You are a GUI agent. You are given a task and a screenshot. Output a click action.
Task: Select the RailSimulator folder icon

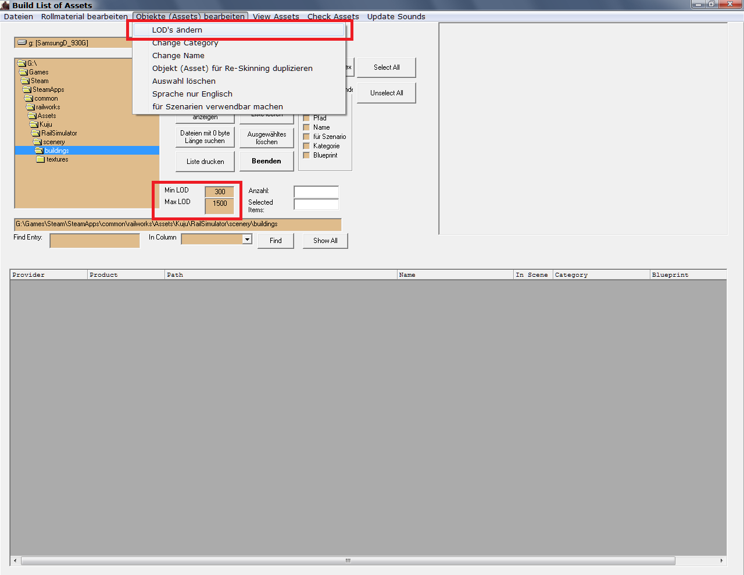point(36,133)
